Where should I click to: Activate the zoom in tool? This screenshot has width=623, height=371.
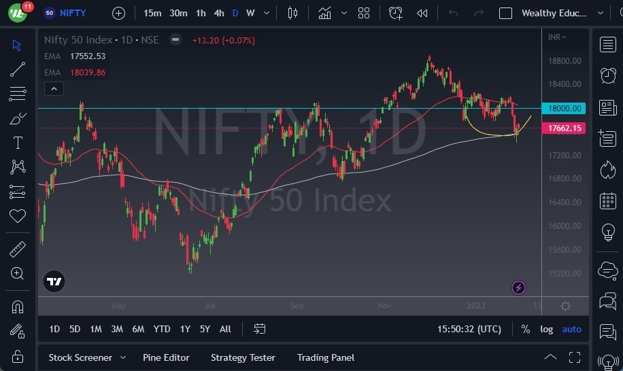[x=18, y=273]
